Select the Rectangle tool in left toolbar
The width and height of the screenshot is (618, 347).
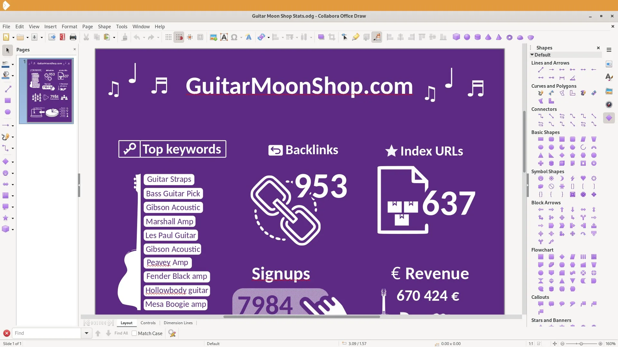coord(8,101)
